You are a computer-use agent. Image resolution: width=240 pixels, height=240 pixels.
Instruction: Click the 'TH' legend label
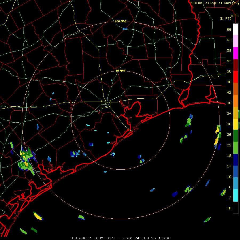(229, 208)
